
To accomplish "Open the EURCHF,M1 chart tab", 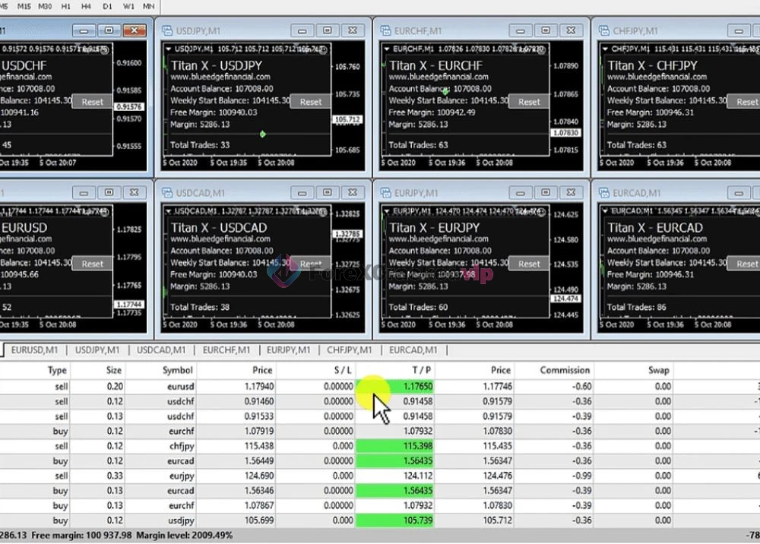I will coord(226,350).
